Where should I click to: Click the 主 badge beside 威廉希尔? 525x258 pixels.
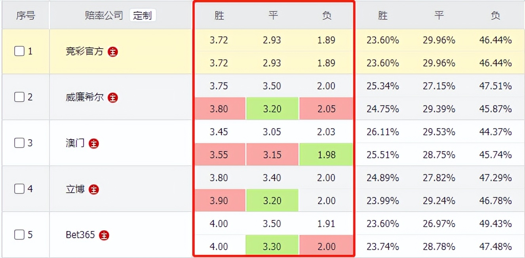coord(113,98)
